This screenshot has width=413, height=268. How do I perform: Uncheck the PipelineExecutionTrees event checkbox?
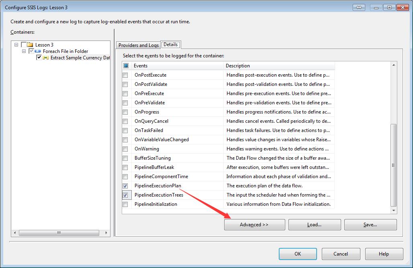click(x=125, y=195)
